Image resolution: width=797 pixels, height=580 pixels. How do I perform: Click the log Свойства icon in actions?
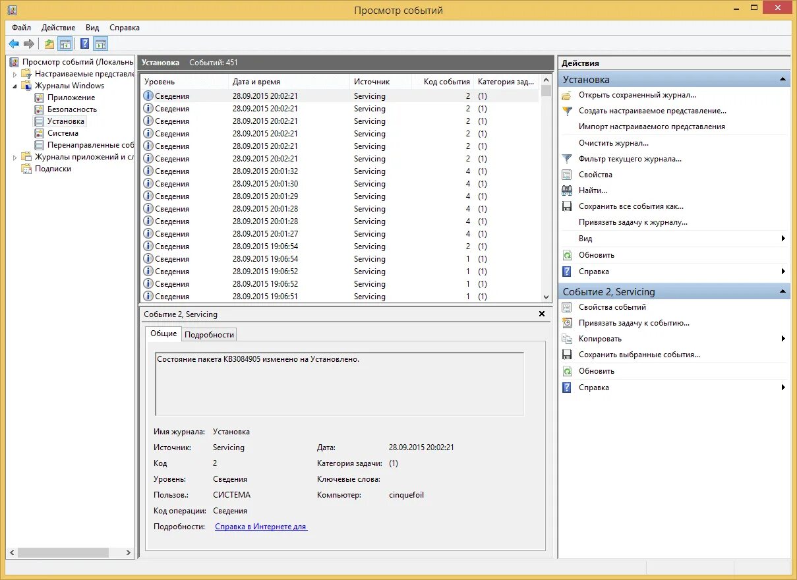click(567, 175)
